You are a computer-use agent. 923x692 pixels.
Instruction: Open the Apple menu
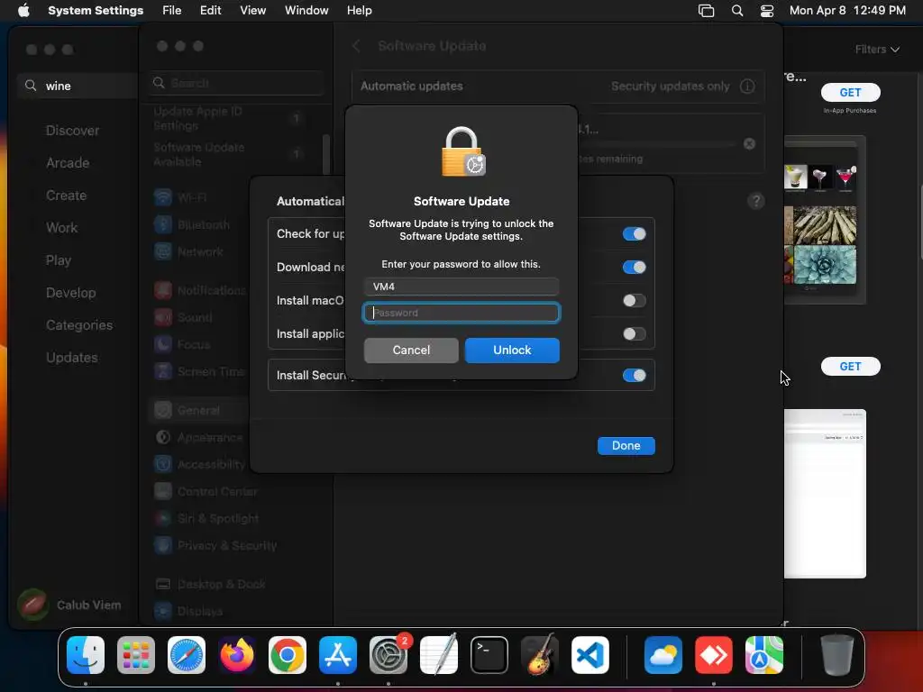[23, 11]
